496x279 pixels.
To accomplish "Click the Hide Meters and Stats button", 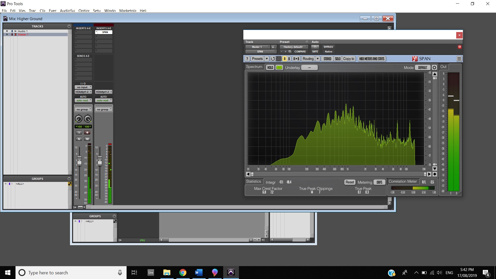I will (x=371, y=59).
